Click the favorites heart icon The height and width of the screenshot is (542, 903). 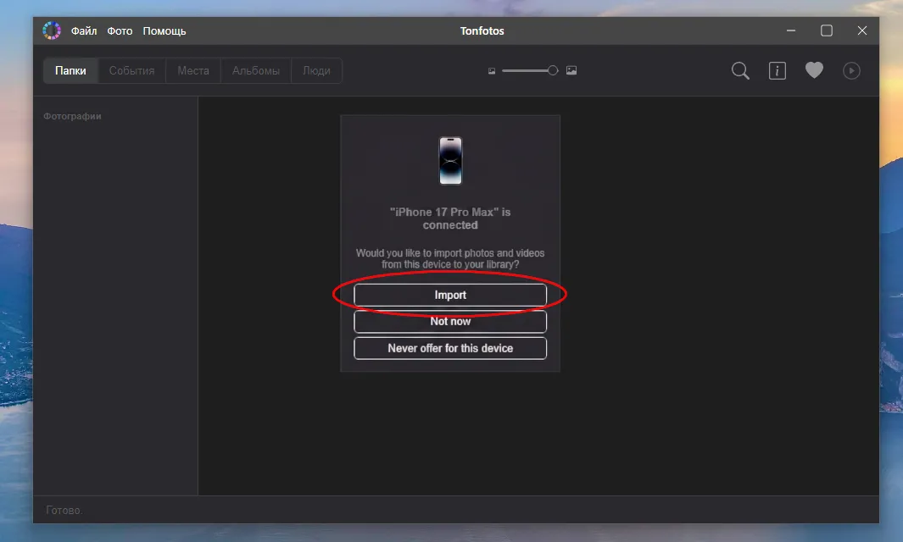tap(814, 70)
